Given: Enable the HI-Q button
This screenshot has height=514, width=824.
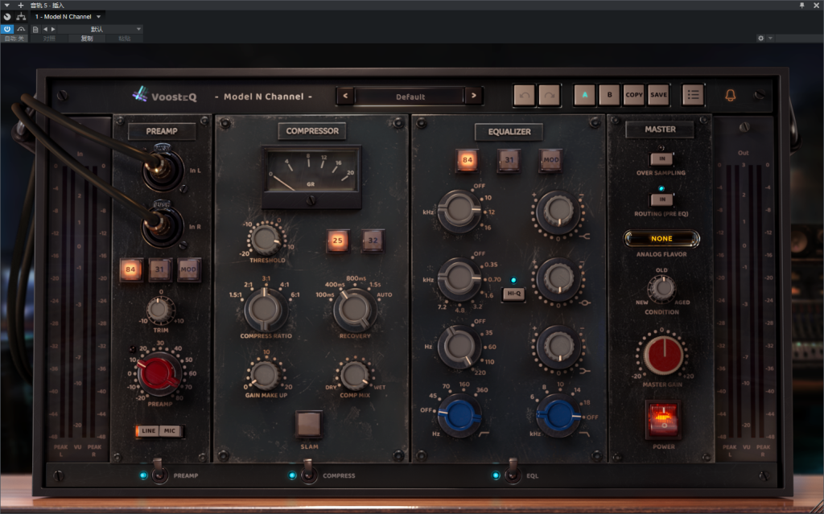Looking at the screenshot, I should click(513, 294).
